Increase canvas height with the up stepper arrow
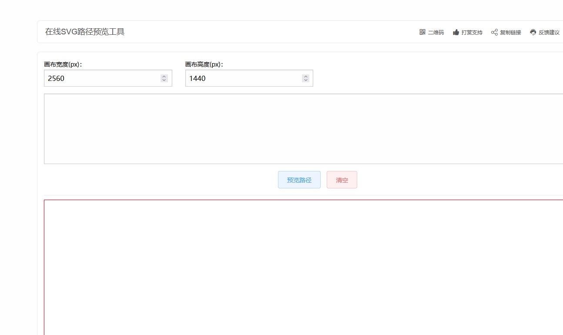The image size is (563, 335). [x=305, y=76]
